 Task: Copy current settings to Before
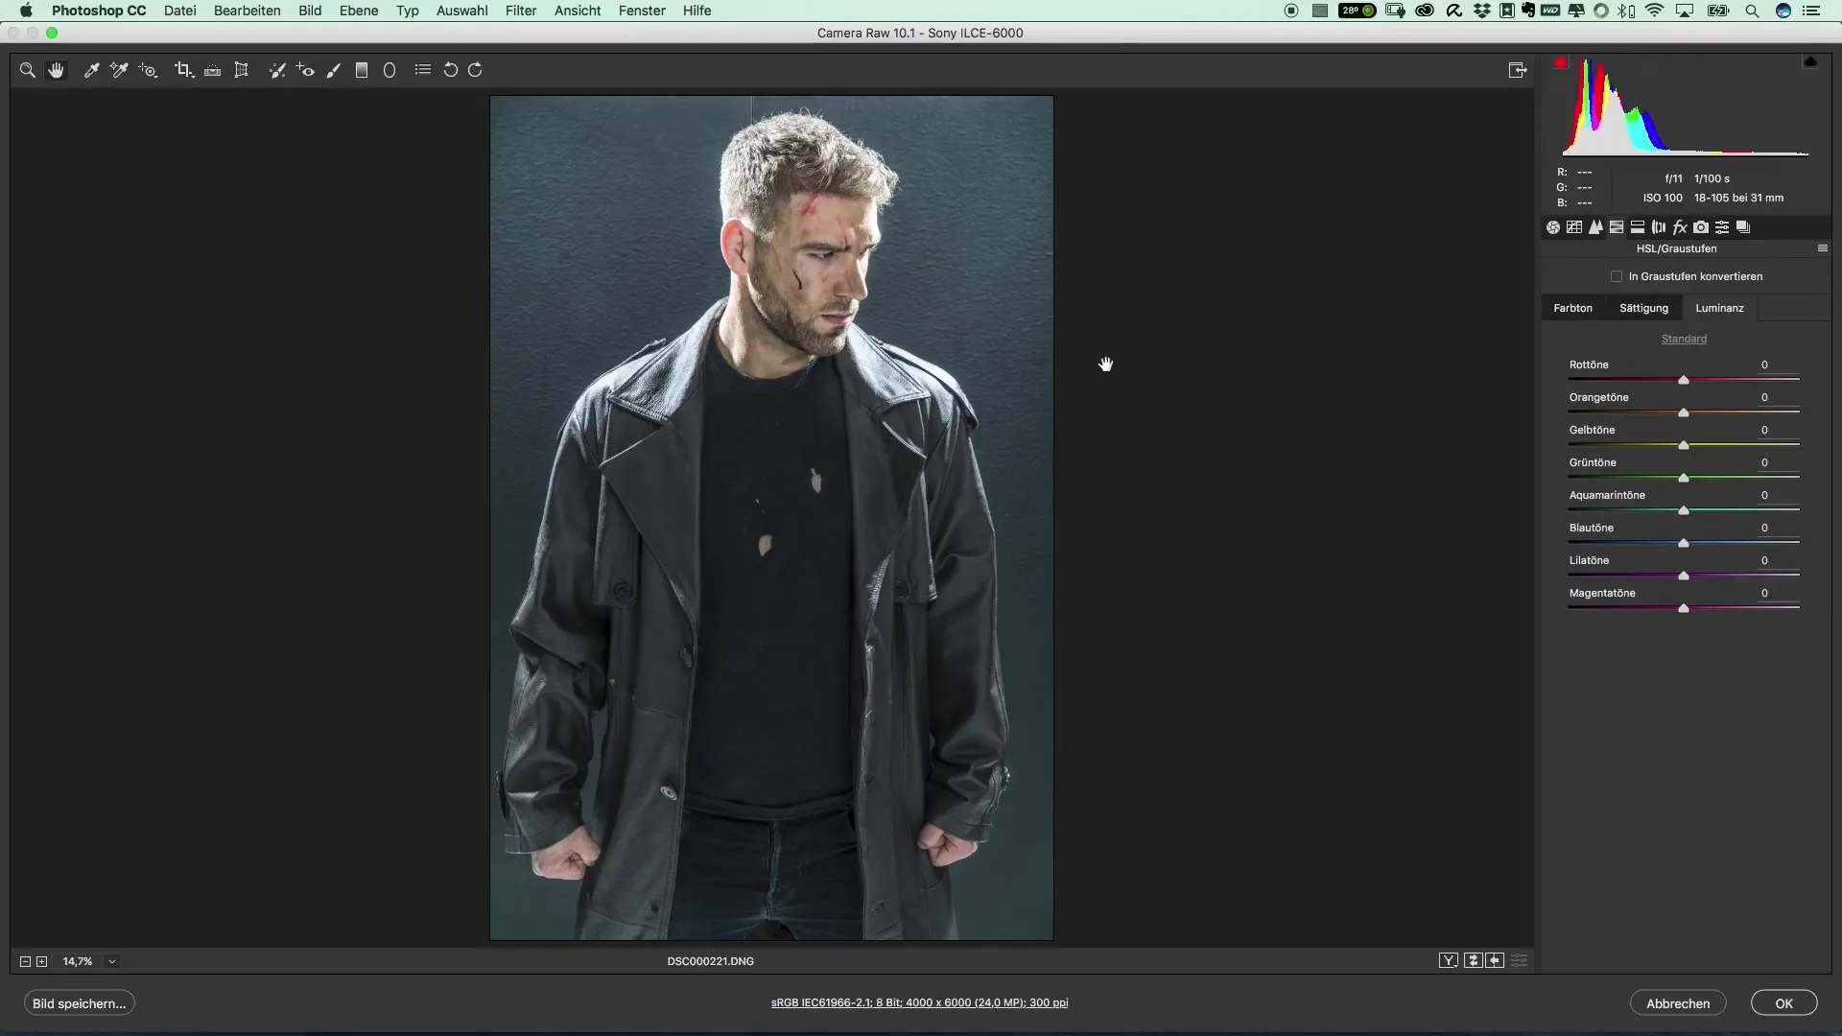tap(1496, 960)
